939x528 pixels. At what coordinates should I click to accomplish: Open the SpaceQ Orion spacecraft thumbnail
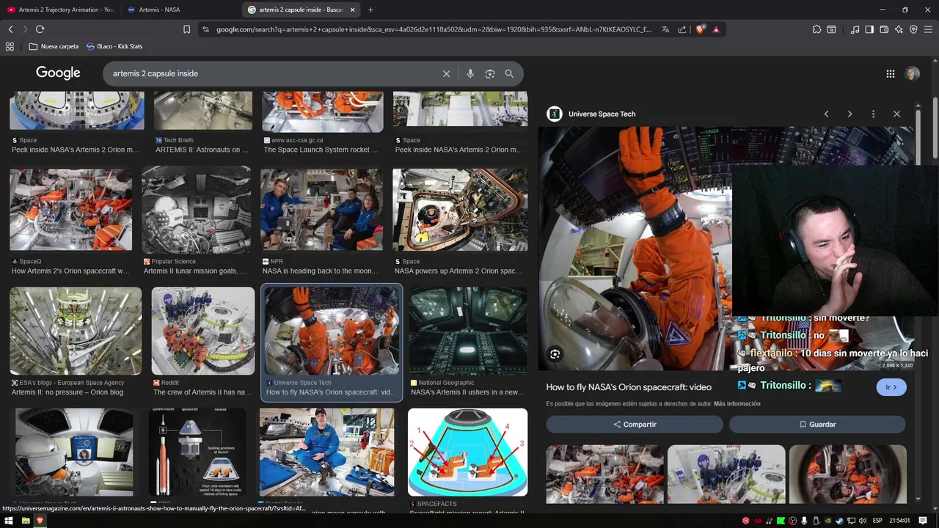tap(71, 210)
